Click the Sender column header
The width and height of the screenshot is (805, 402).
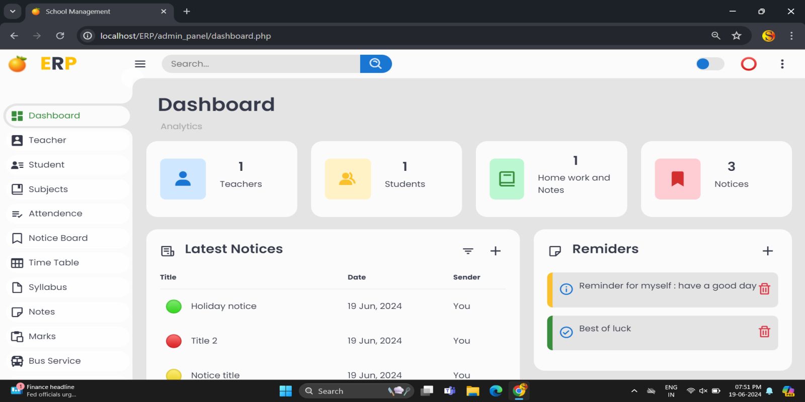467,277
